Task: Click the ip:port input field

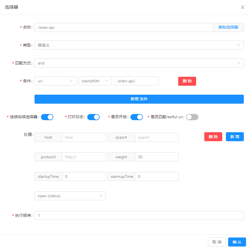Action: click(x=157, y=137)
